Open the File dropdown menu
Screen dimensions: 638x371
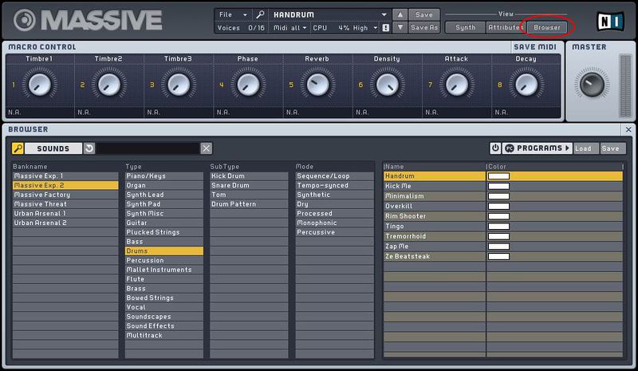click(x=232, y=14)
